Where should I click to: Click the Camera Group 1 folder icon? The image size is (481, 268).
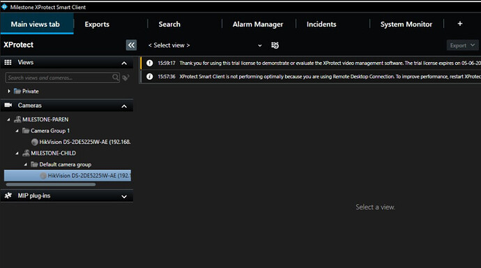[26, 131]
